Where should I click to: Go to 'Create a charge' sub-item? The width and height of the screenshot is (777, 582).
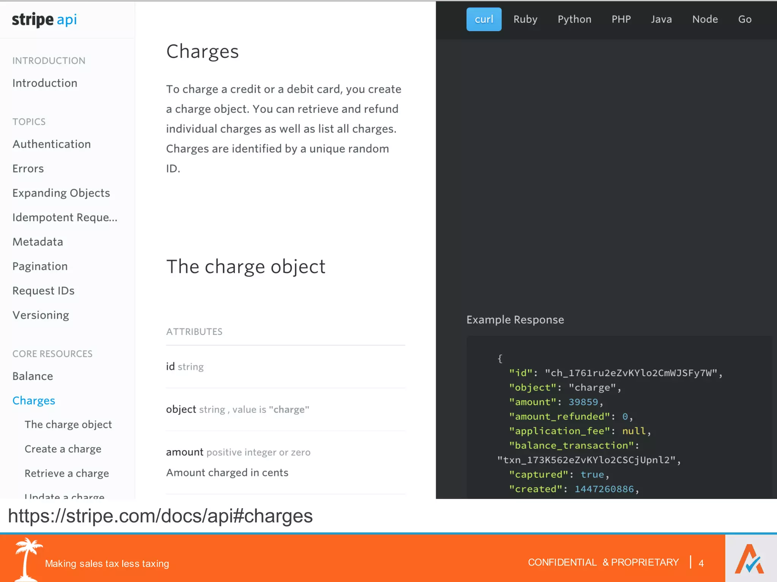pos(63,449)
